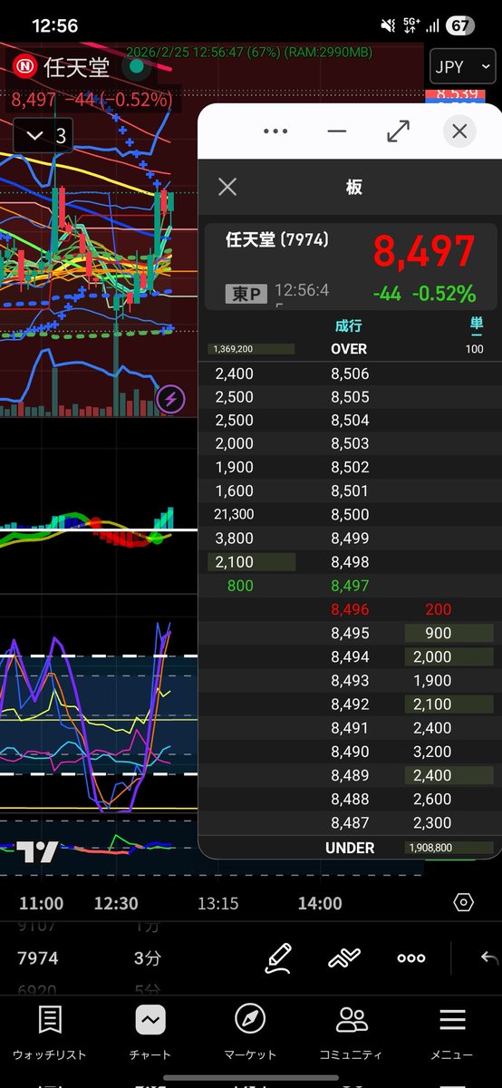Screen dimensions: 502x1088
Task: Tap the 任天堂 title on the chart
Action: click(x=76, y=66)
